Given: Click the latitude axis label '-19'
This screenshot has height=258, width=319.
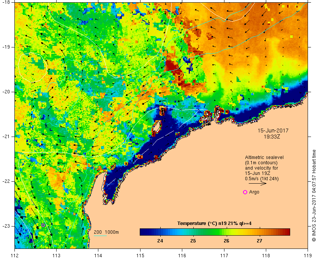Looking at the screenshot, I should point(6,47).
